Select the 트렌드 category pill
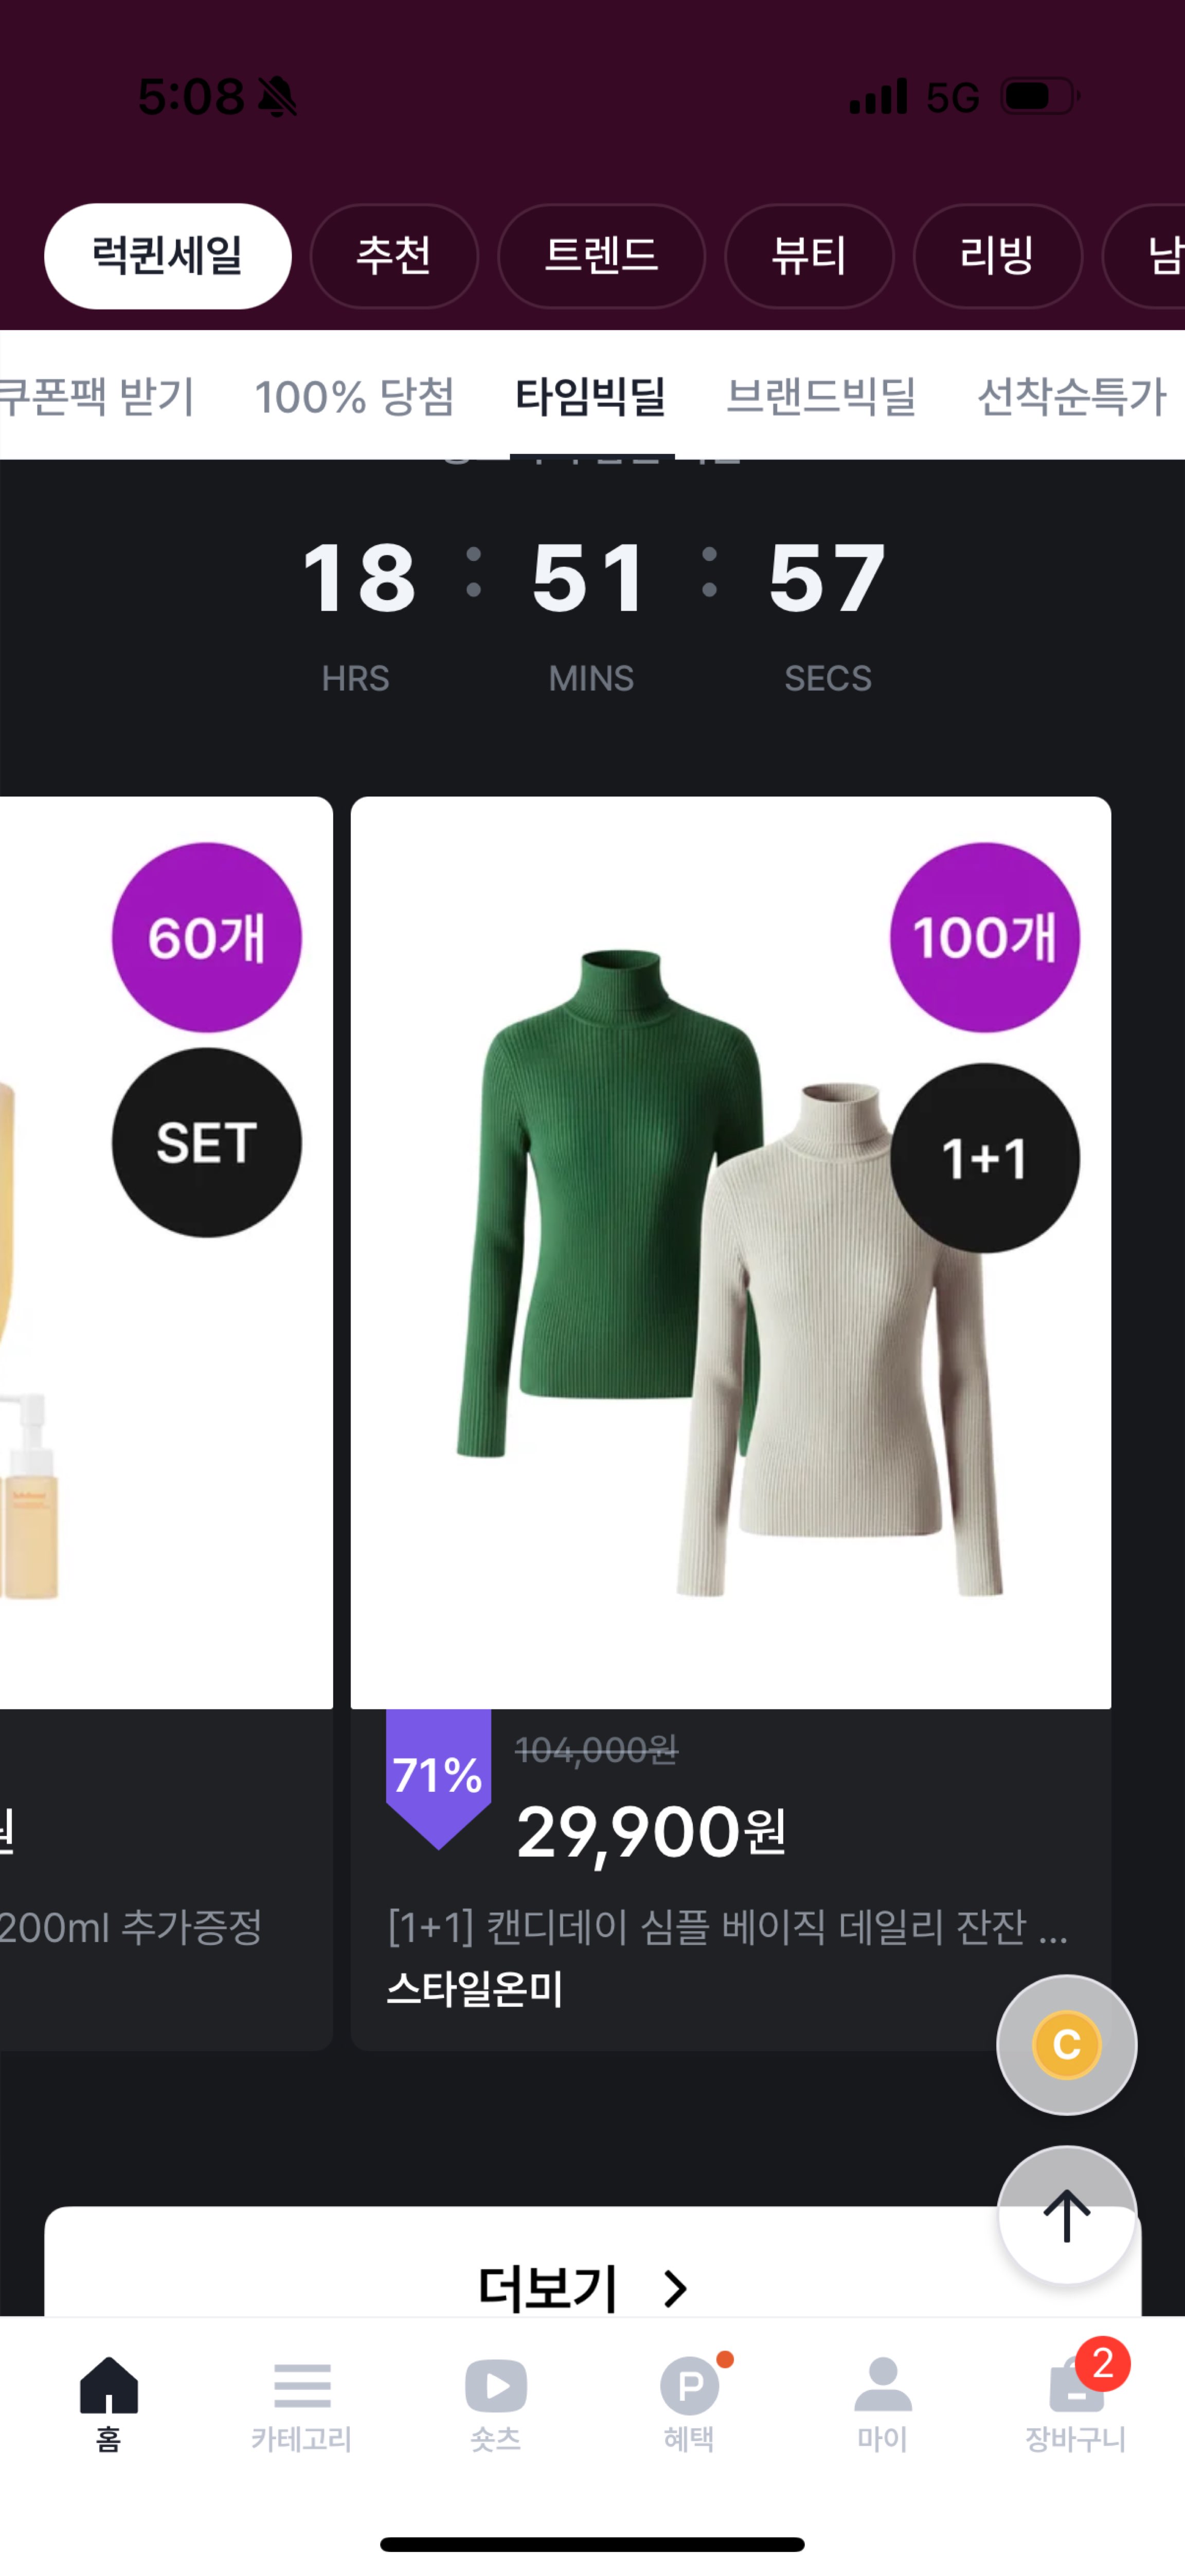1185x2576 pixels. tap(601, 256)
